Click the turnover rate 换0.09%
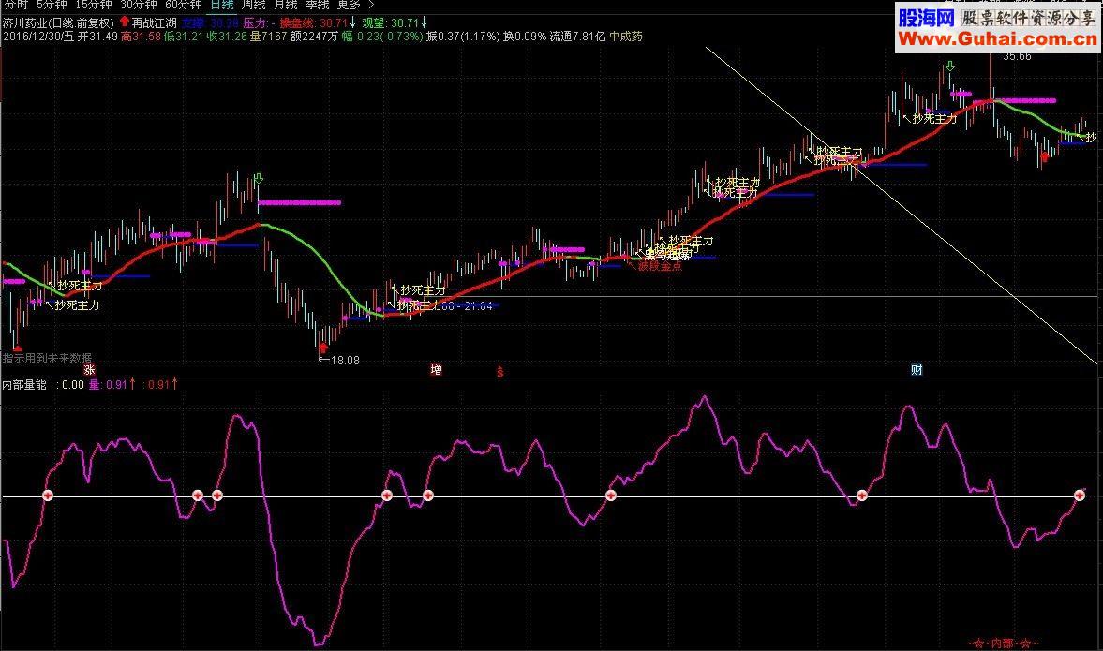 pos(524,36)
